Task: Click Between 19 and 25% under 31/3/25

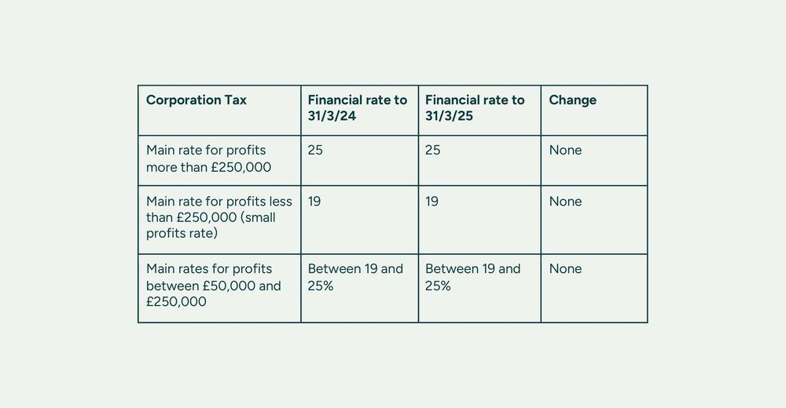Action: tap(473, 277)
